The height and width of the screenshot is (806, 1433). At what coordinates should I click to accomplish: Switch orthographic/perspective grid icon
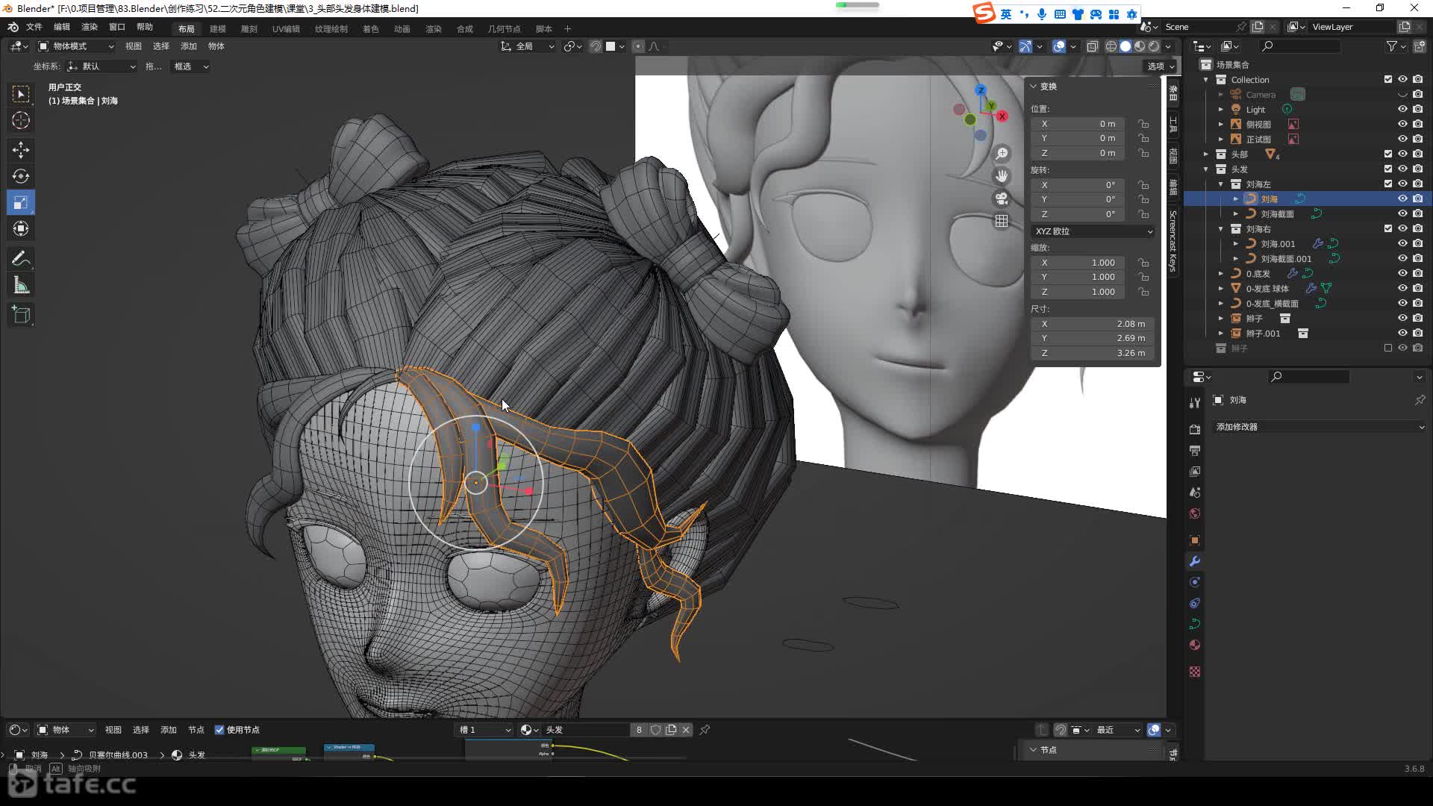(1002, 221)
